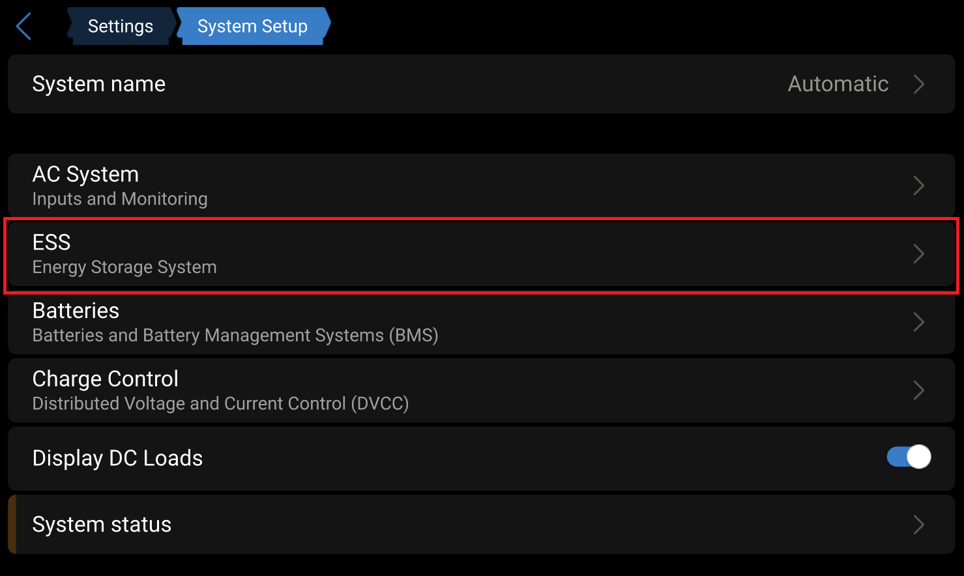This screenshot has width=964, height=576.
Task: Click the Batteries row chevron
Action: coord(919,322)
